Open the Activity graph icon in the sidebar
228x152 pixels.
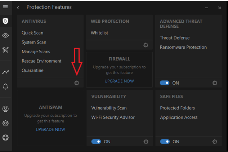point(5,72)
